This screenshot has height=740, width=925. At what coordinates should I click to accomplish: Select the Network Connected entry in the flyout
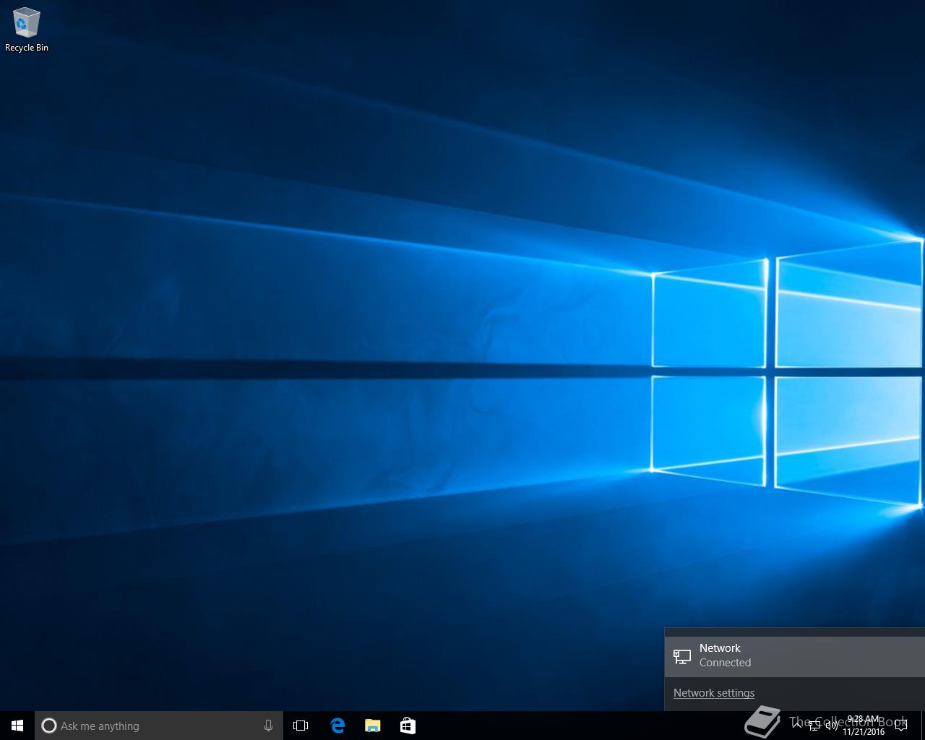tap(795, 656)
